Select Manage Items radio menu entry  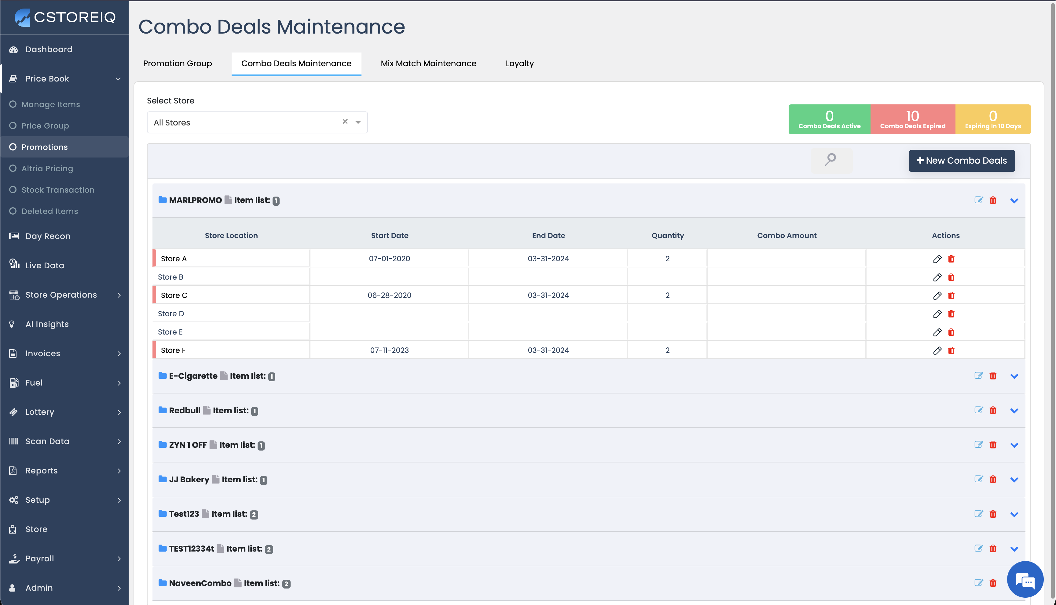coord(51,104)
